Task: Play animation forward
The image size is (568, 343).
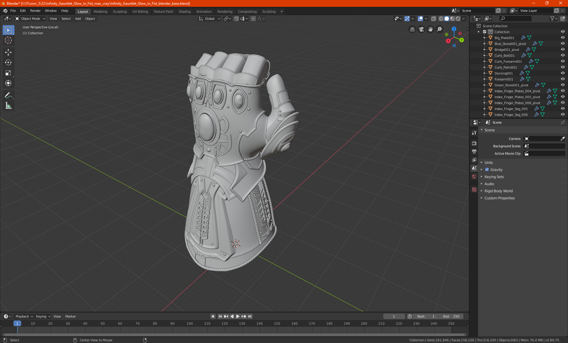Action: click(238, 316)
